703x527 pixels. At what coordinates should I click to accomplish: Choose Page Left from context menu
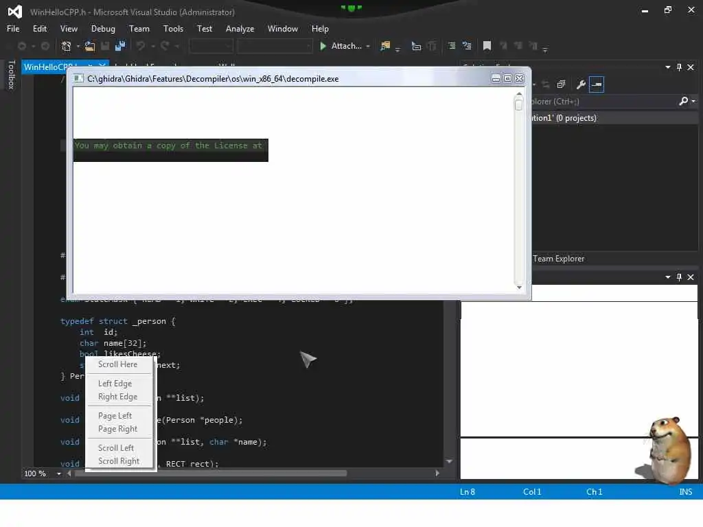click(x=115, y=416)
